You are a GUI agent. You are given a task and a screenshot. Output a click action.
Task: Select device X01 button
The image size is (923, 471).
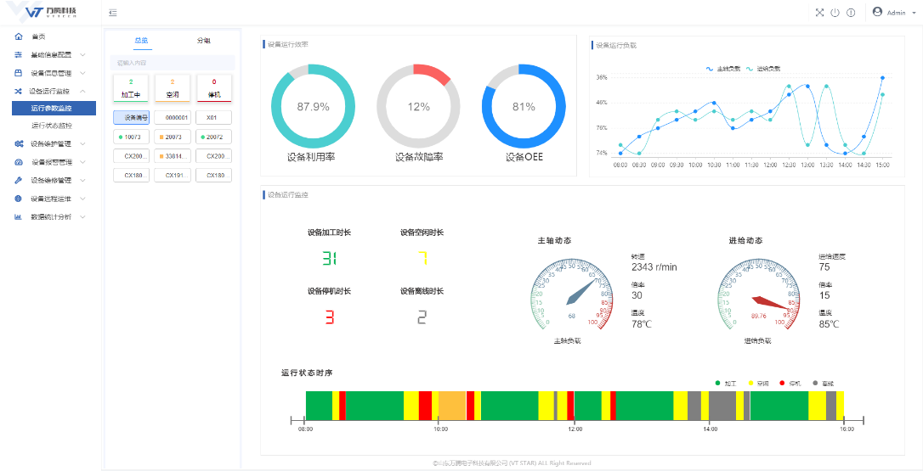(x=212, y=118)
